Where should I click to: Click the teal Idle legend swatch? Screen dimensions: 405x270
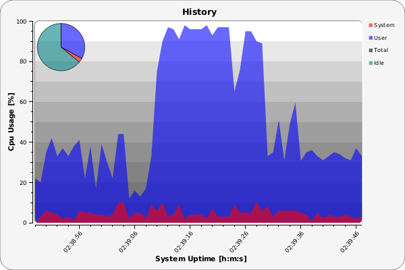point(370,62)
